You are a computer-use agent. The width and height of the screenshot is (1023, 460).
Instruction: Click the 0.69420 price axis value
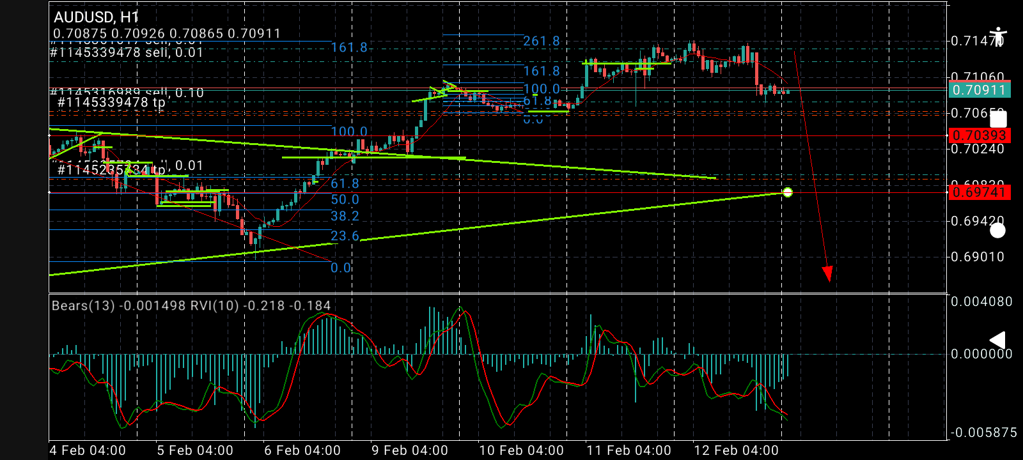(x=978, y=221)
